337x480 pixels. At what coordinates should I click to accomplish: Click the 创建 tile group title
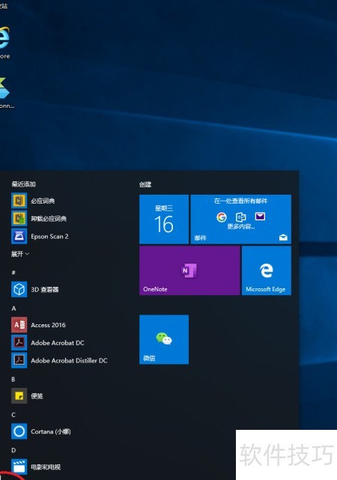[145, 184]
